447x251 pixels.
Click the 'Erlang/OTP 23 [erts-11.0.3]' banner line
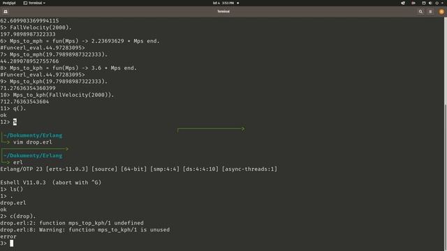[x=138, y=169]
